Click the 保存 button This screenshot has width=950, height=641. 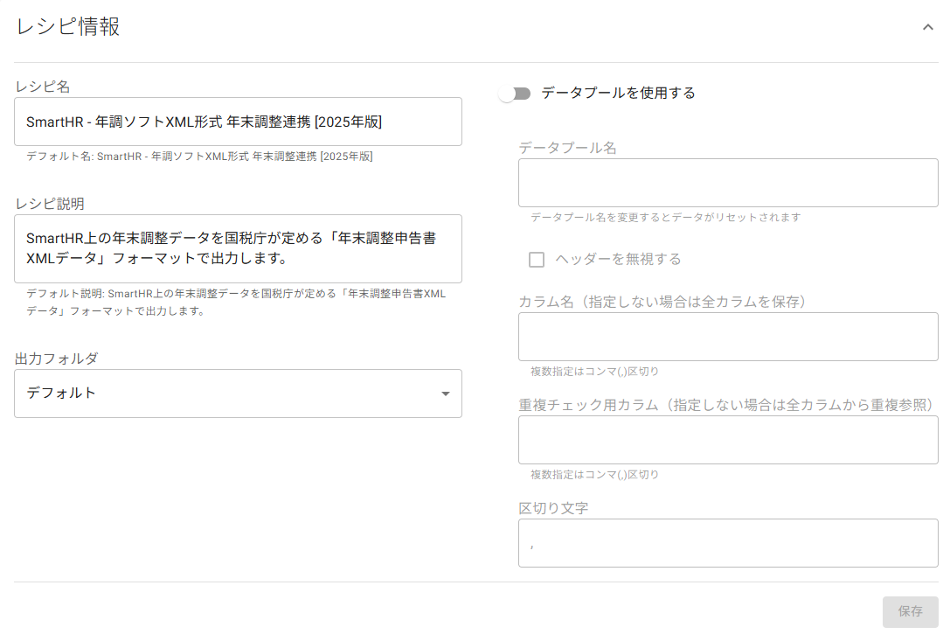[x=910, y=611]
